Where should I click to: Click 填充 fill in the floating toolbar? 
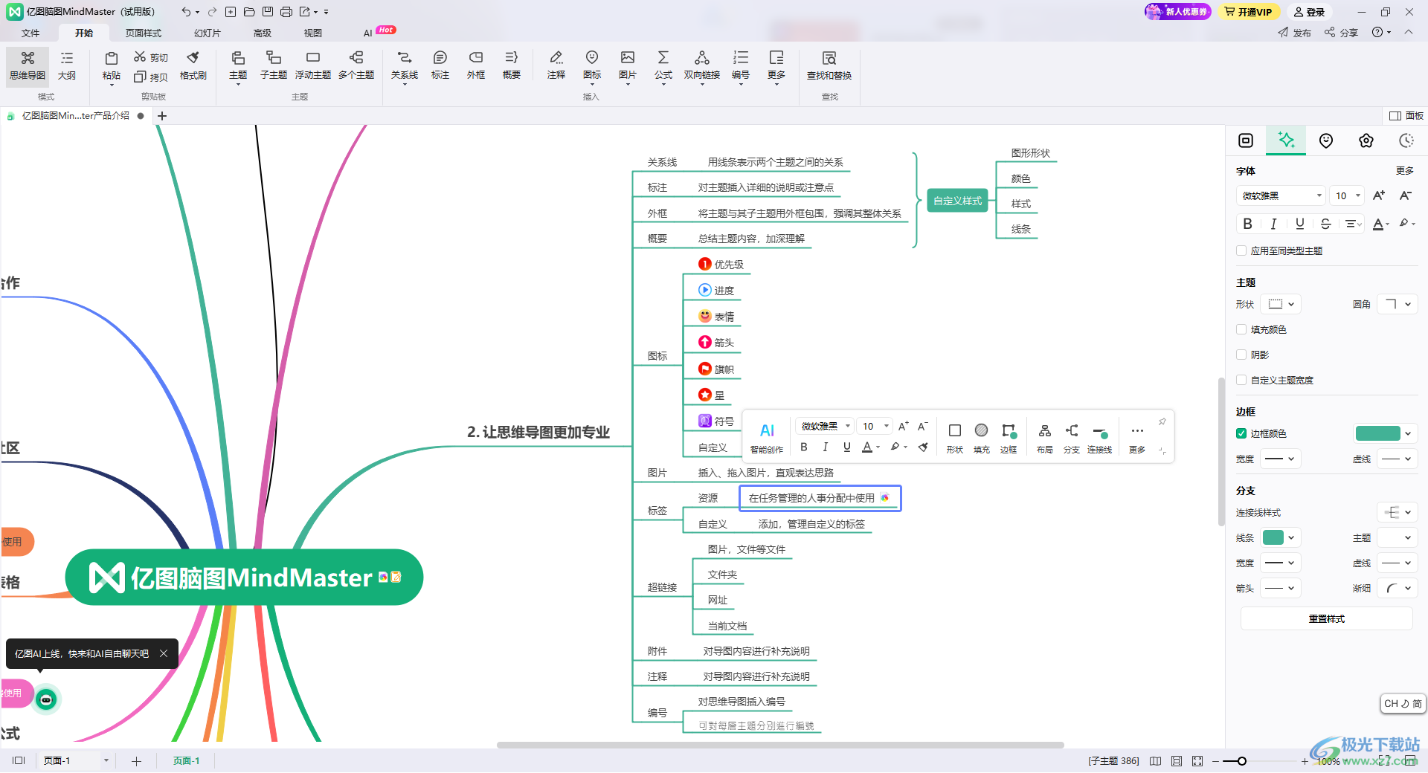(x=982, y=438)
